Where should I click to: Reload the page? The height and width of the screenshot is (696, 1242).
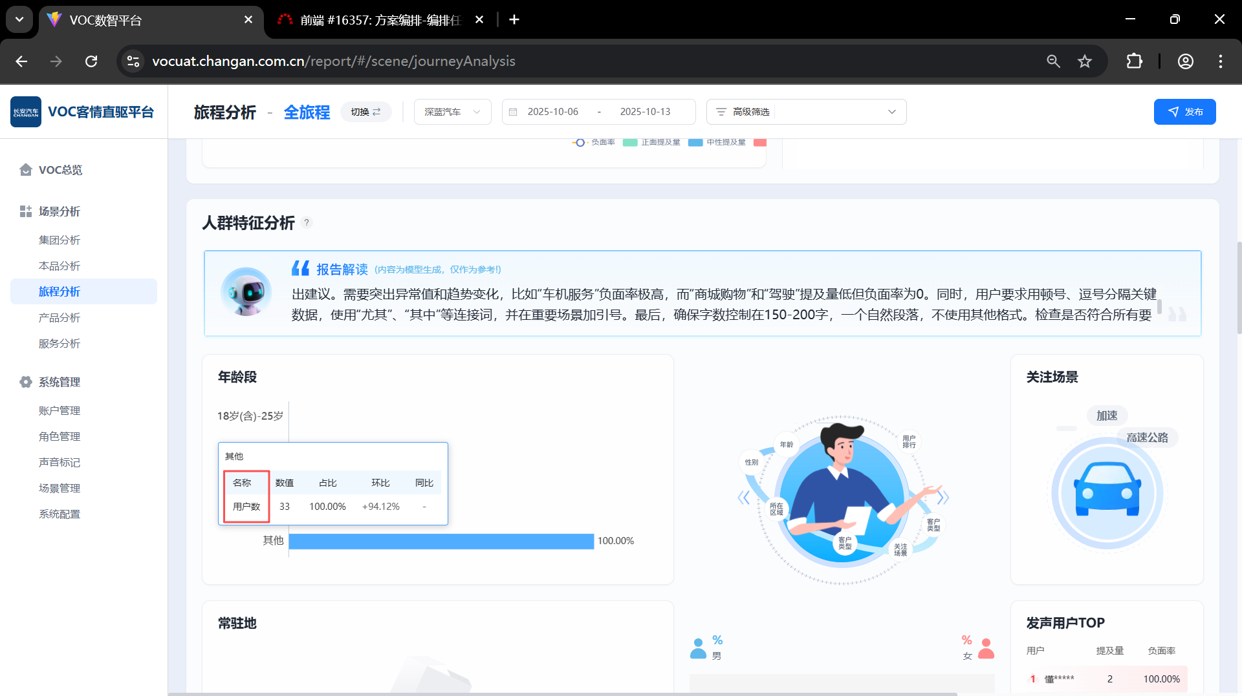[91, 61]
